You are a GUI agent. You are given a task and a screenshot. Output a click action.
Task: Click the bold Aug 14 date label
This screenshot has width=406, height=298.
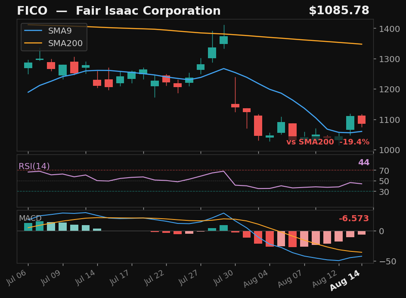(345, 280)
